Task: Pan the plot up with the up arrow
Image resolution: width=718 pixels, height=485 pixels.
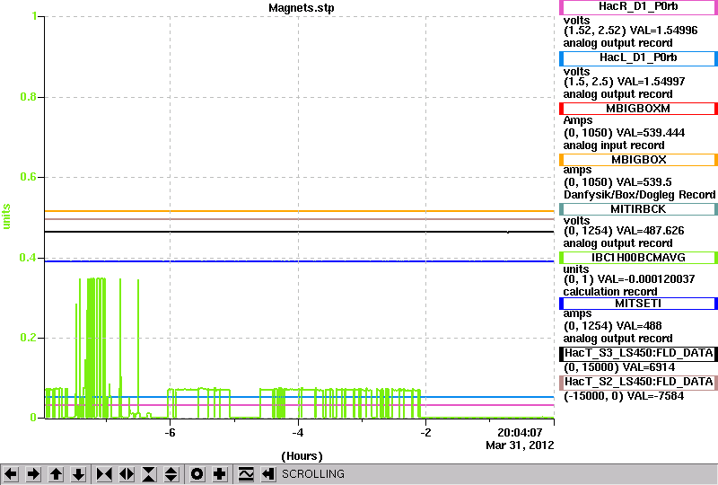Action: pos(56,474)
